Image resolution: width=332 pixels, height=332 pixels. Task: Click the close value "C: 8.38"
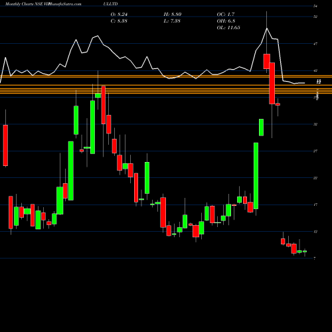(119, 21)
